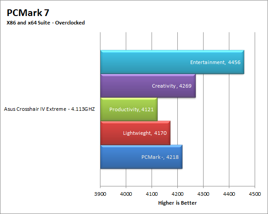Viewport: 268px width, 214px height.
Task: Click the 4200 axis value
Action: pyautogui.click(x=178, y=194)
